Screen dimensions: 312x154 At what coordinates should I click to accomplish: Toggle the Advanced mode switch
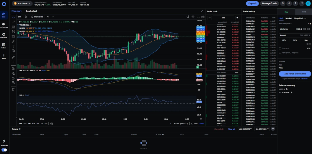[x=4, y=150]
